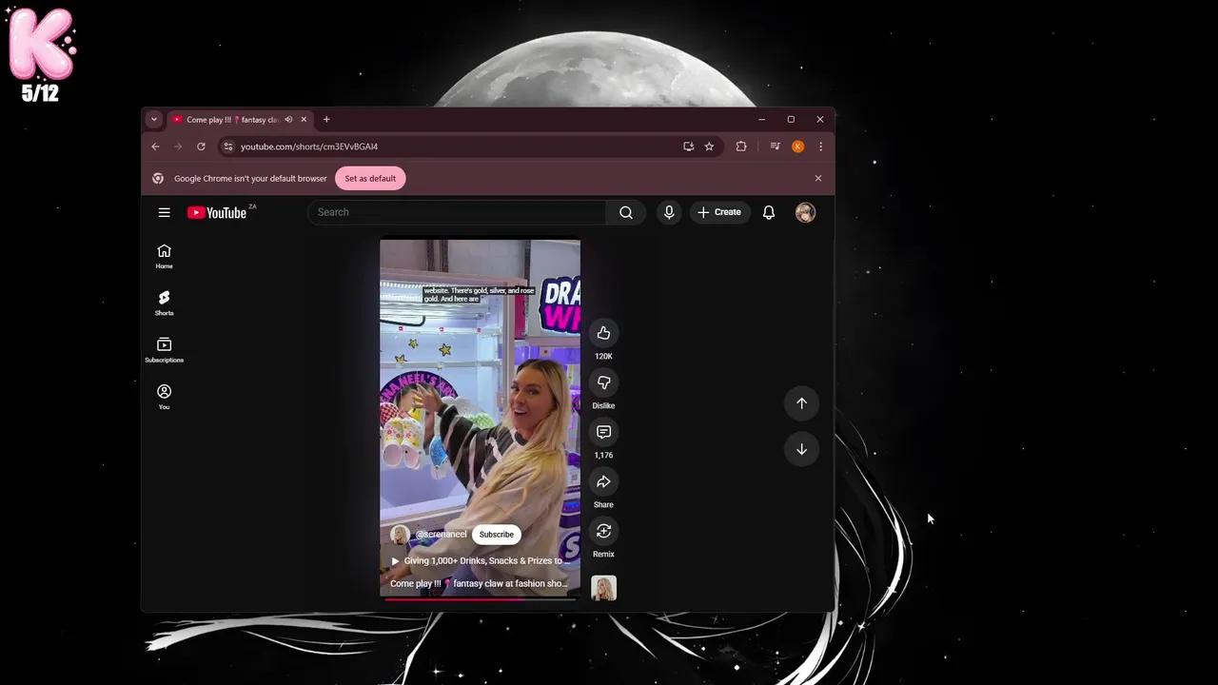Expand Chrome's tab search dropdown arrow
The image size is (1218, 685).
click(x=153, y=120)
